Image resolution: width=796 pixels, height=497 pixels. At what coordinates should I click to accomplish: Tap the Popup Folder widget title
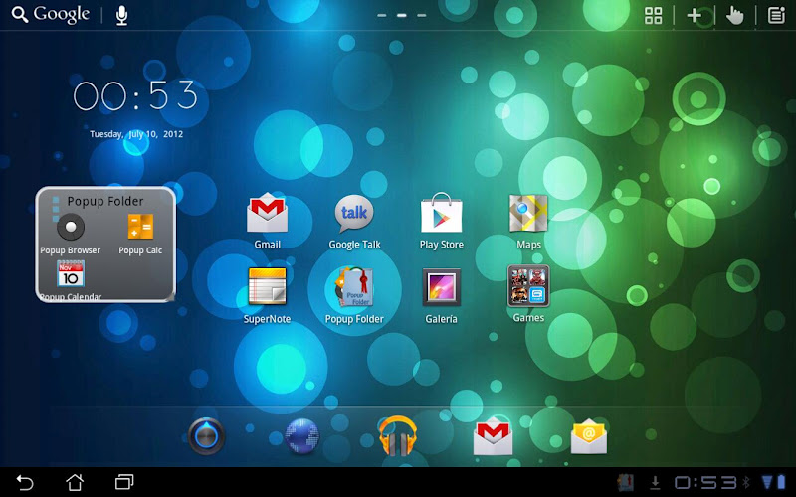(x=105, y=202)
